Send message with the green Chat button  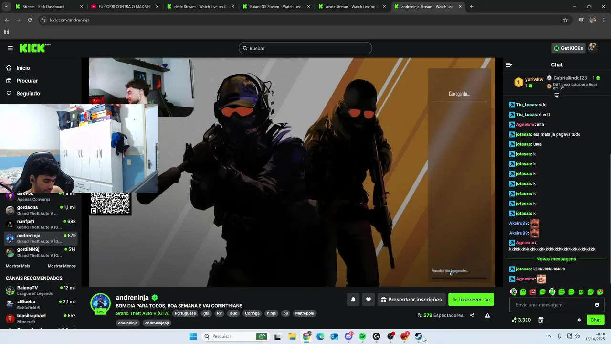point(596,320)
